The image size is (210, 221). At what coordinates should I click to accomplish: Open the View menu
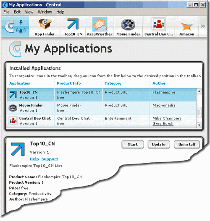point(29,12)
